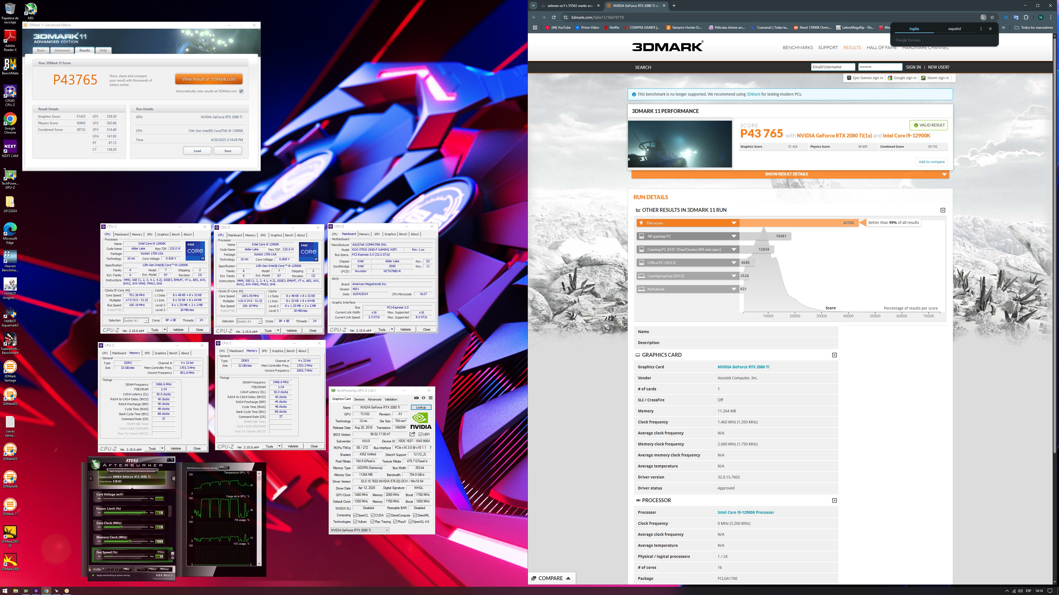The height and width of the screenshot is (595, 1059).
Task: Switch to selenex-oc1's 55562 marks browser tab
Action: [570, 6]
